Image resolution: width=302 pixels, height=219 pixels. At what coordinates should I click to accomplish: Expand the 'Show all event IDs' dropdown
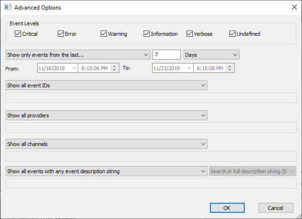(x=106, y=86)
